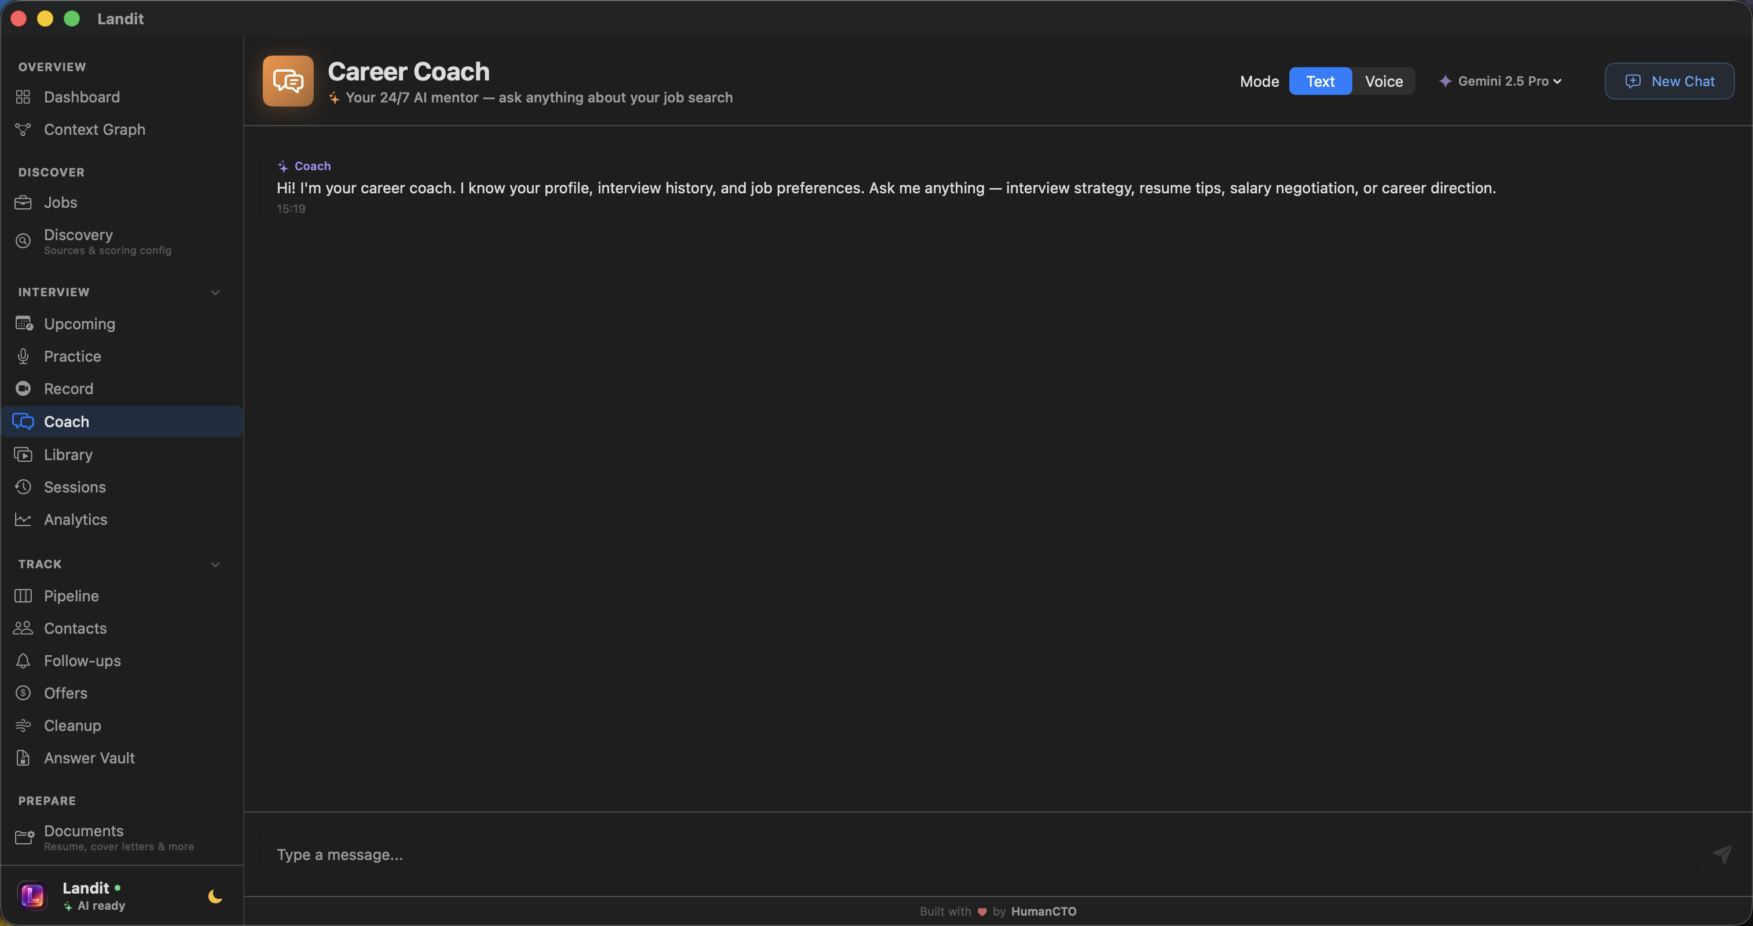This screenshot has width=1753, height=926.
Task: Select Jobs in the Discover section
Action: point(60,202)
